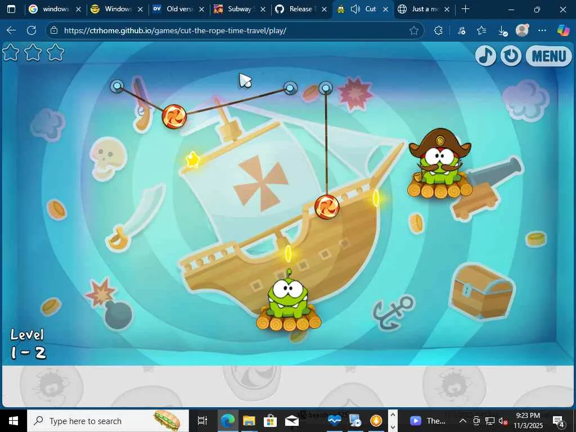Open Settings and more ellipsis menu
This screenshot has height=432, width=576.
pyautogui.click(x=542, y=30)
